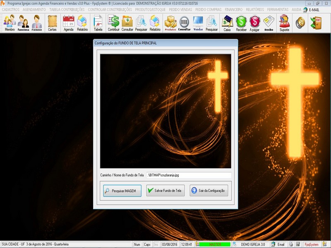Click the Vendas monitor icon
331x248 pixels.
(198, 23)
